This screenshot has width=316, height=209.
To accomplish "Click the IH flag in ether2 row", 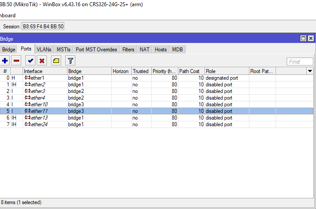I will [14, 85].
